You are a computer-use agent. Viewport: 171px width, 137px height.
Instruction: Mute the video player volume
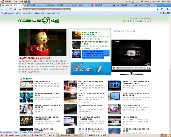144,68
